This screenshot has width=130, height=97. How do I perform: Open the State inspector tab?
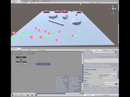tap(97, 50)
